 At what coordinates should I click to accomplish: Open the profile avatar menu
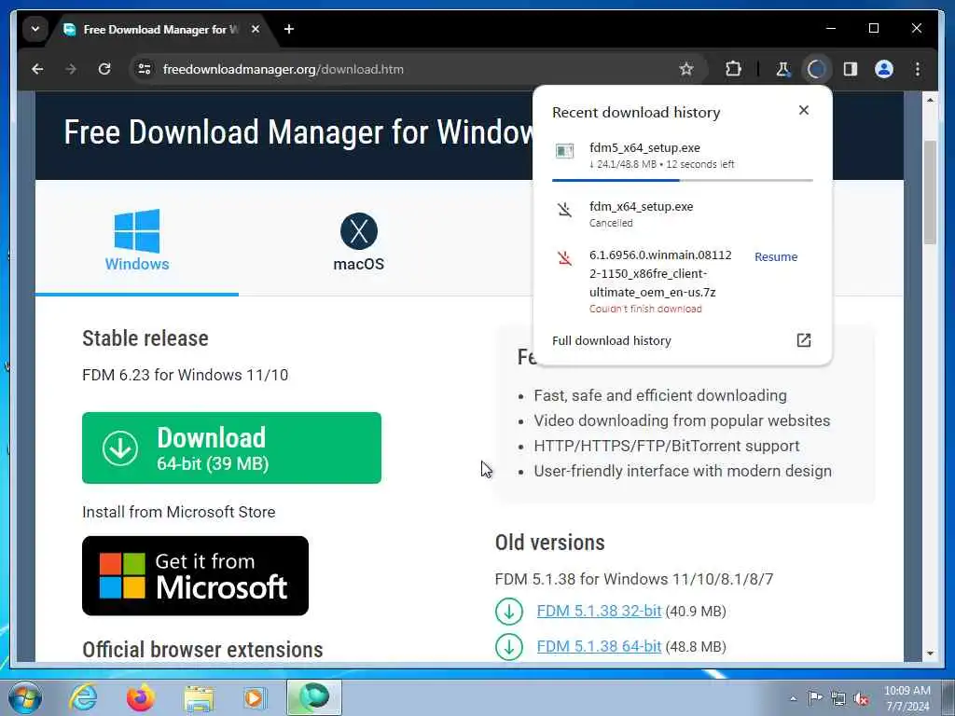pyautogui.click(x=884, y=69)
